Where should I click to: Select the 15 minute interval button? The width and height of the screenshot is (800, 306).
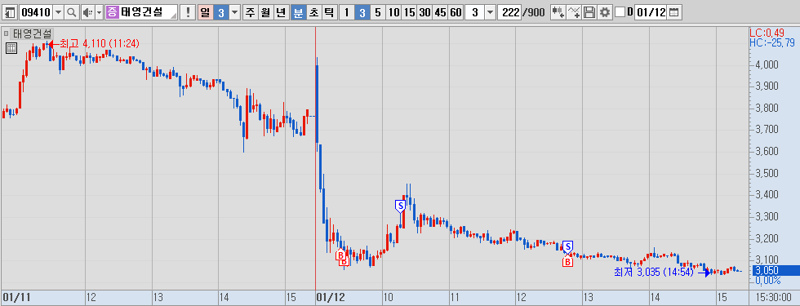409,13
